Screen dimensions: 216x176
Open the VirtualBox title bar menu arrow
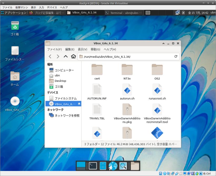tap(3, 3)
